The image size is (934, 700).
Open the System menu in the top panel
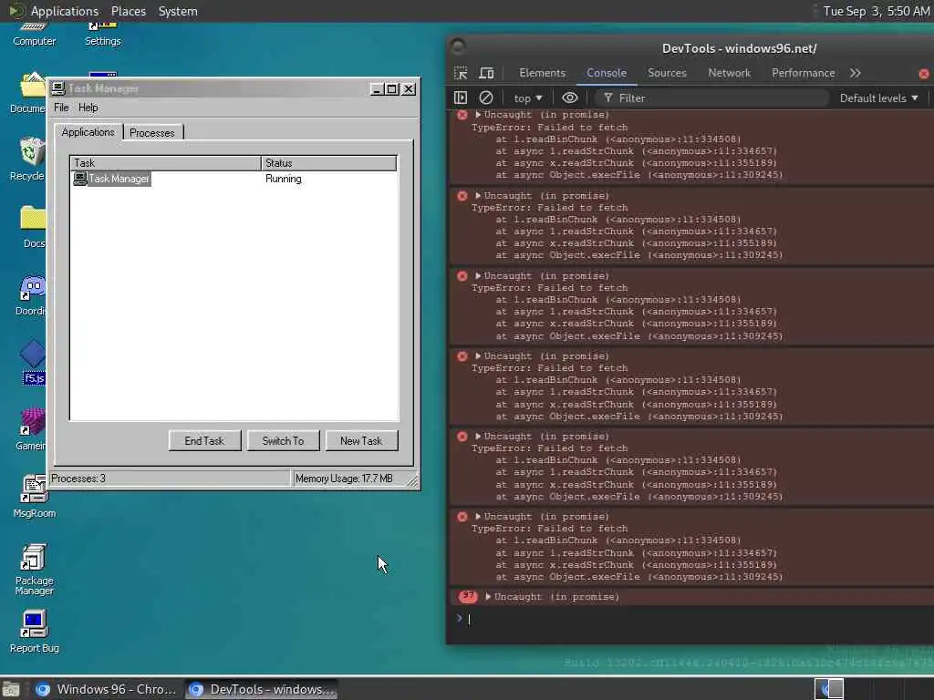click(x=178, y=11)
